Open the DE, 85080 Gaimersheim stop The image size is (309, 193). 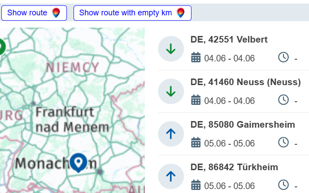243,125
